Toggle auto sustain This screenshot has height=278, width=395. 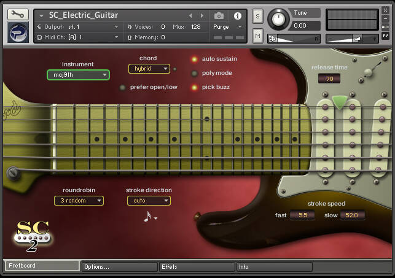pos(194,59)
